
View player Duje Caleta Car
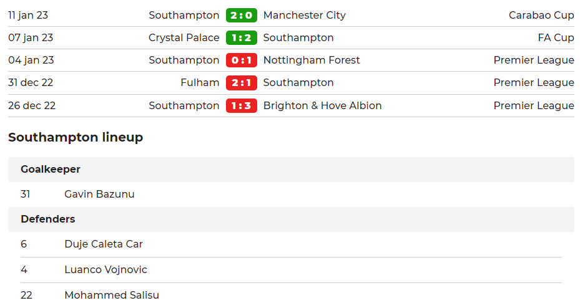(104, 244)
